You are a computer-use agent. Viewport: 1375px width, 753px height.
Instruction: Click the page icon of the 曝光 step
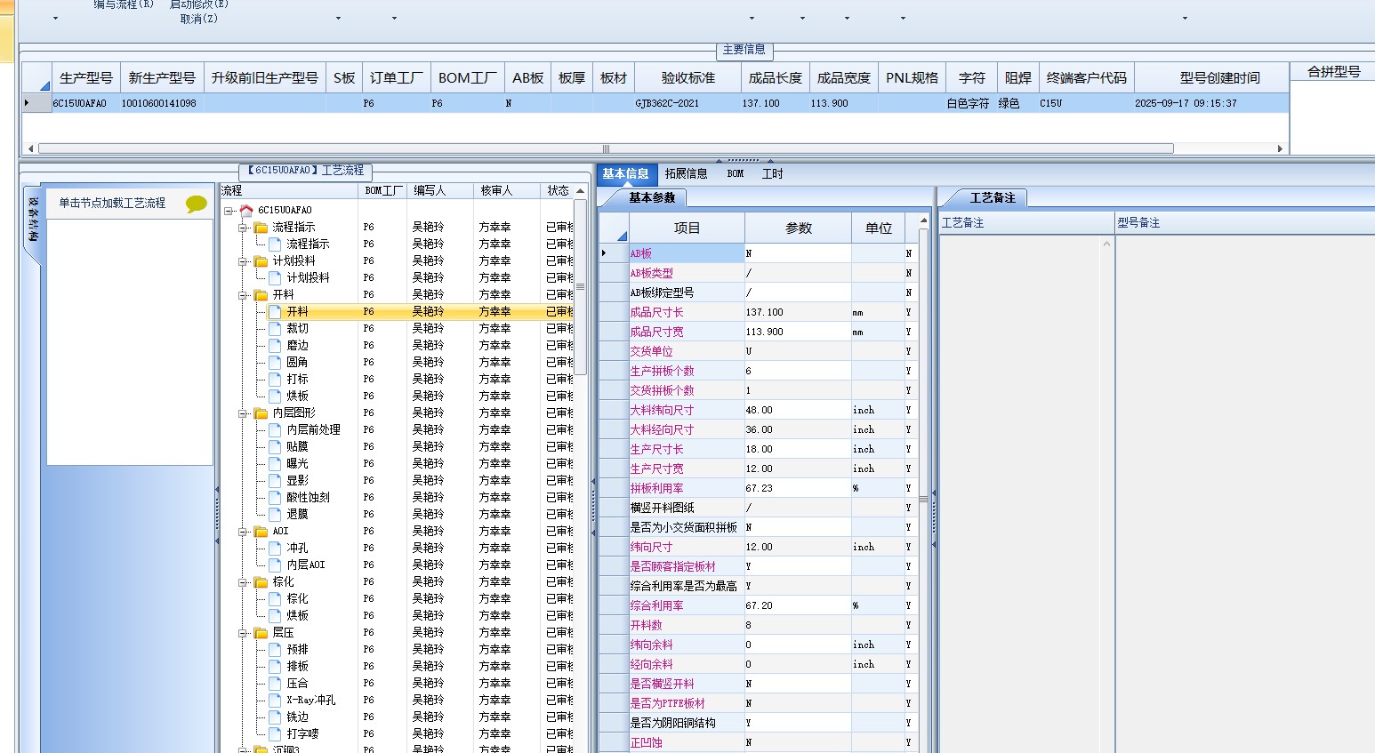tap(275, 464)
